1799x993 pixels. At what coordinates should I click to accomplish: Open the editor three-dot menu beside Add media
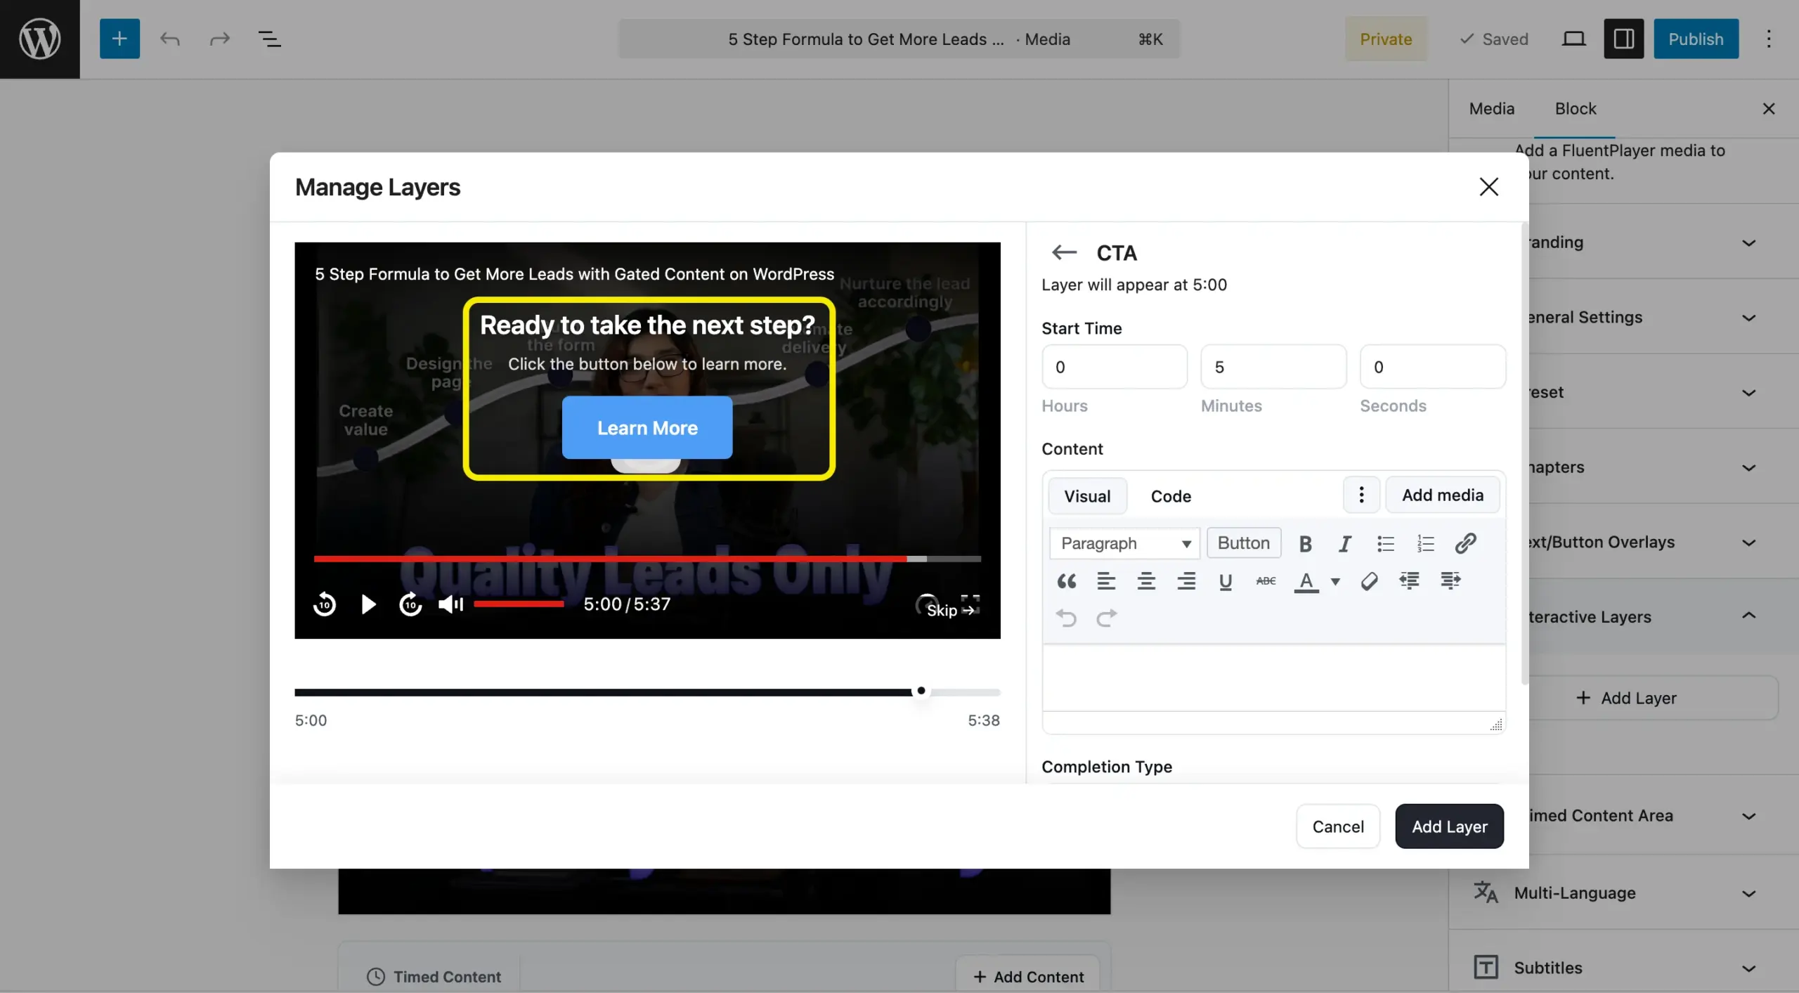(1361, 495)
